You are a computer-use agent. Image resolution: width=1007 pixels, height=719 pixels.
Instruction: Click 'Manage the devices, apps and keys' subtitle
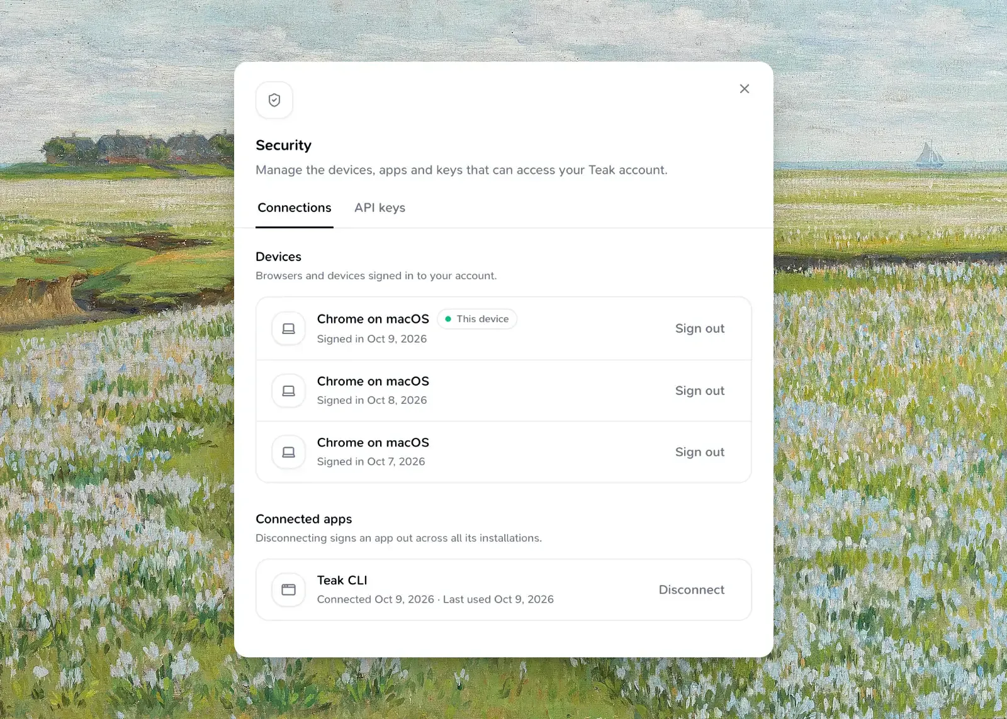click(461, 170)
